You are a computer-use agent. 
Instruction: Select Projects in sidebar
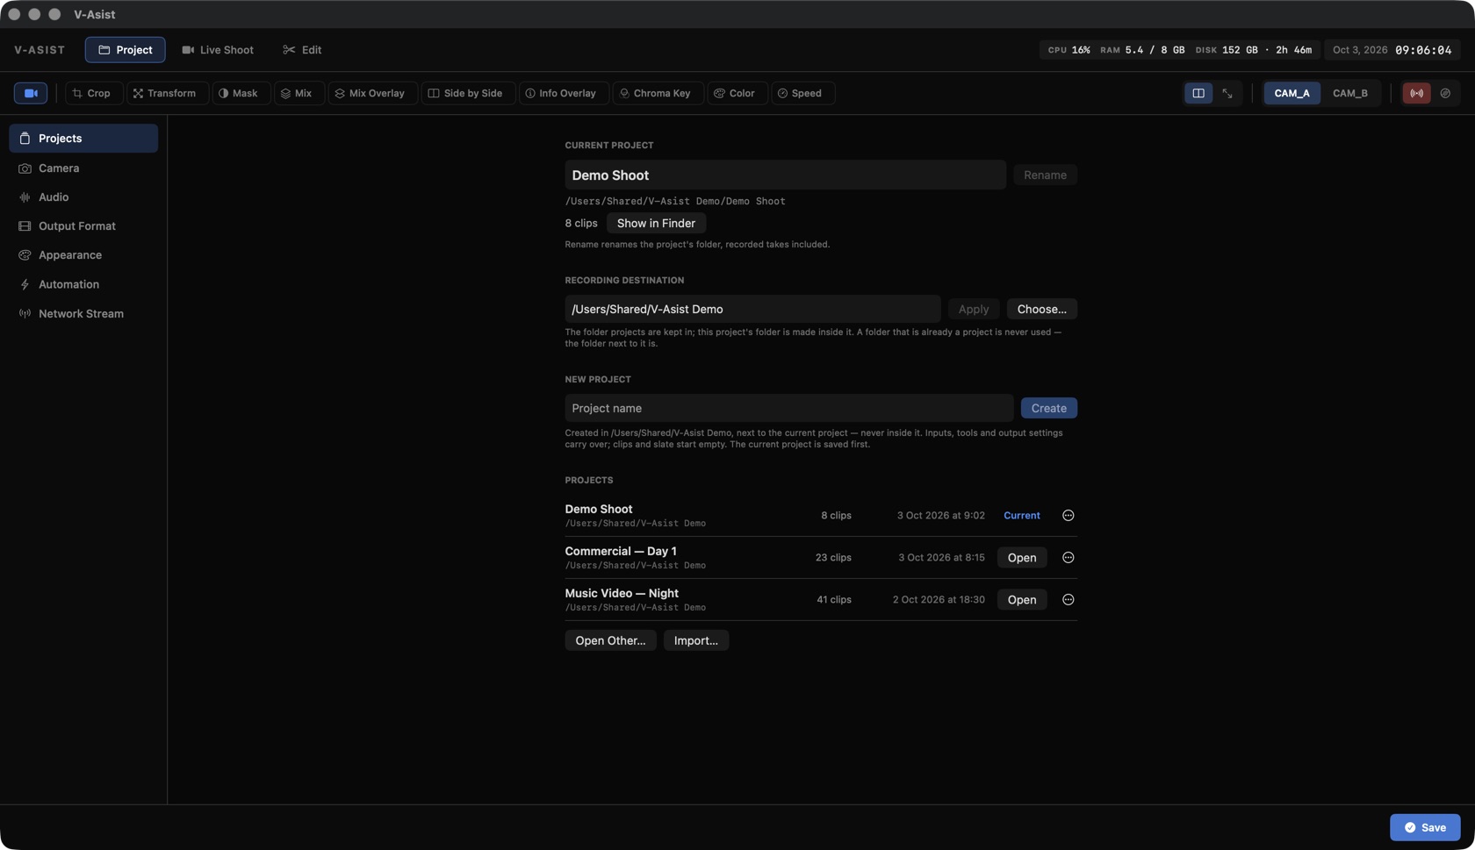pos(83,139)
